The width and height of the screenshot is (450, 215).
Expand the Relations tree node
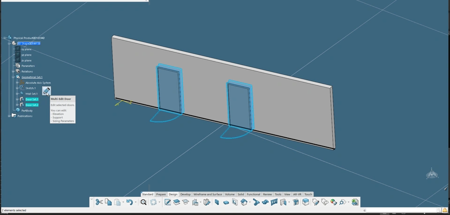pyautogui.click(x=13, y=71)
